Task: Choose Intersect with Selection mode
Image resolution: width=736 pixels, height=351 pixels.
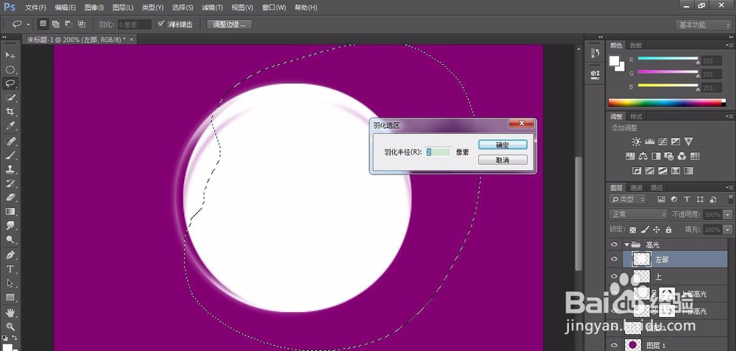Action: point(81,24)
